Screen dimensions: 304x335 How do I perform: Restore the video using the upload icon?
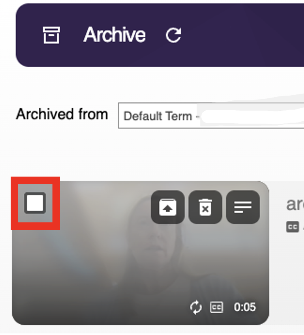(x=167, y=207)
